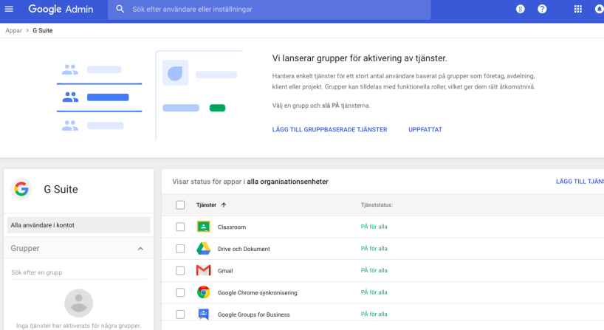
Task: Click the Grupper section header
Action: (78, 248)
